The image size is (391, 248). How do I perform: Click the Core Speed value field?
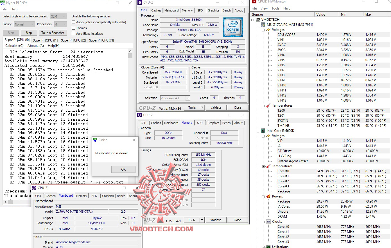[x=173, y=72]
